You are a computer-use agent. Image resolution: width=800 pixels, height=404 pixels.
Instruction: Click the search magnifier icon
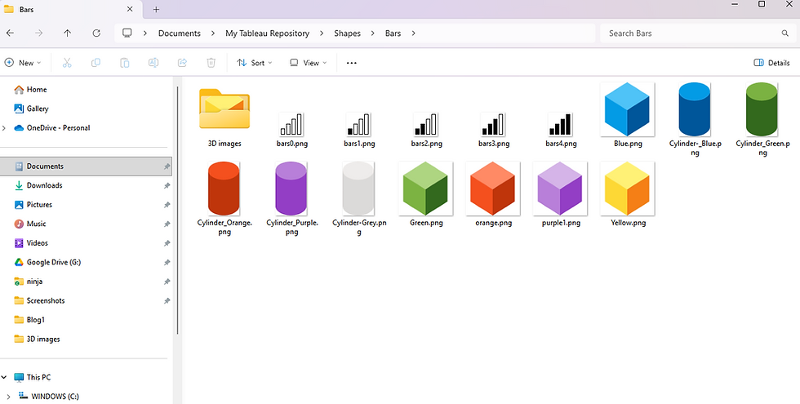pyautogui.click(x=784, y=33)
